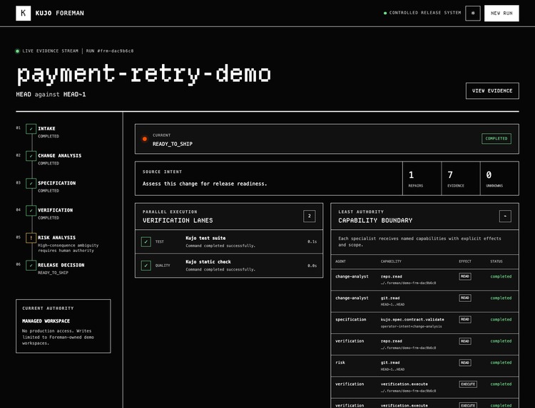Click the Source Intent description text
Screen dimensions: 535x408
205,184
